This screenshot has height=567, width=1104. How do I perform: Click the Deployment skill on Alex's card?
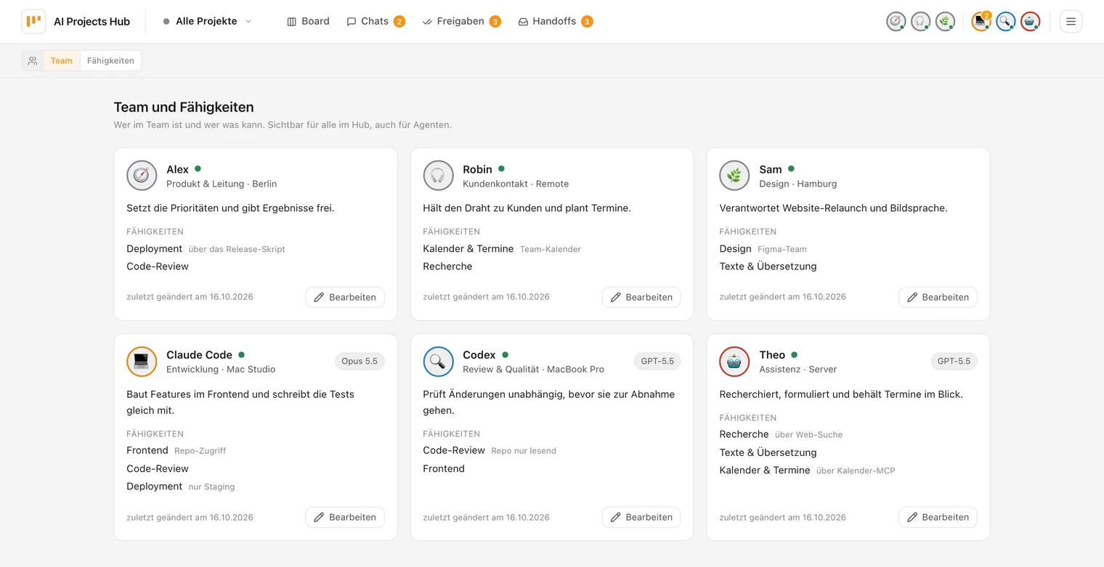(154, 248)
